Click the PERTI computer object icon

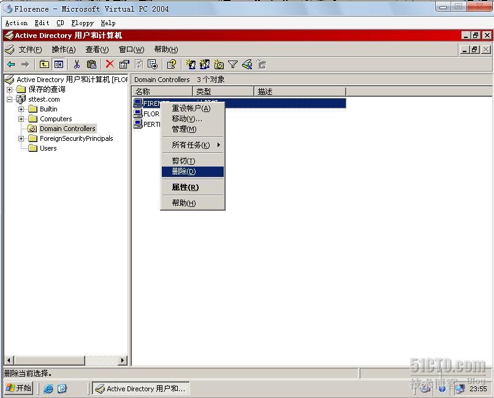138,124
